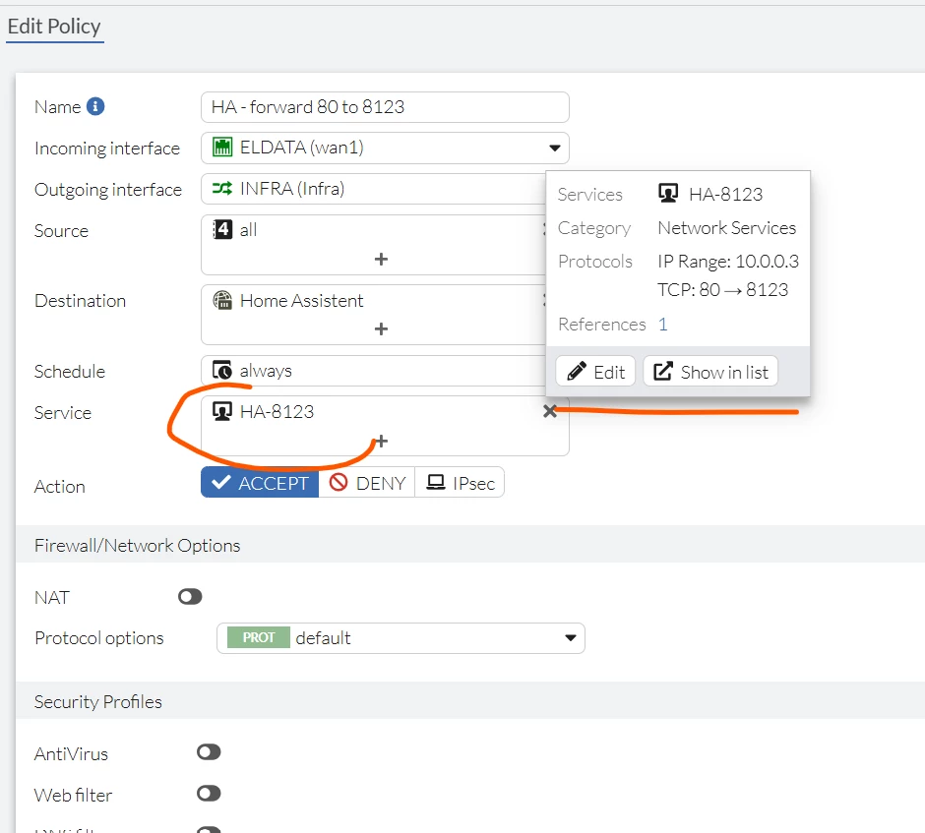This screenshot has height=833, width=925.
Task: Click the Show in list button
Action: click(x=710, y=372)
